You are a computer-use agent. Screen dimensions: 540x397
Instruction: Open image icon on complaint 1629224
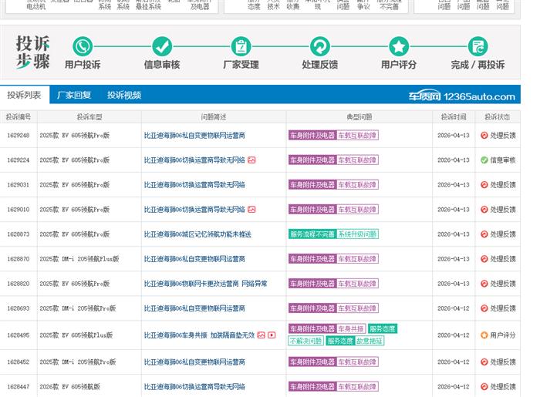[251, 160]
